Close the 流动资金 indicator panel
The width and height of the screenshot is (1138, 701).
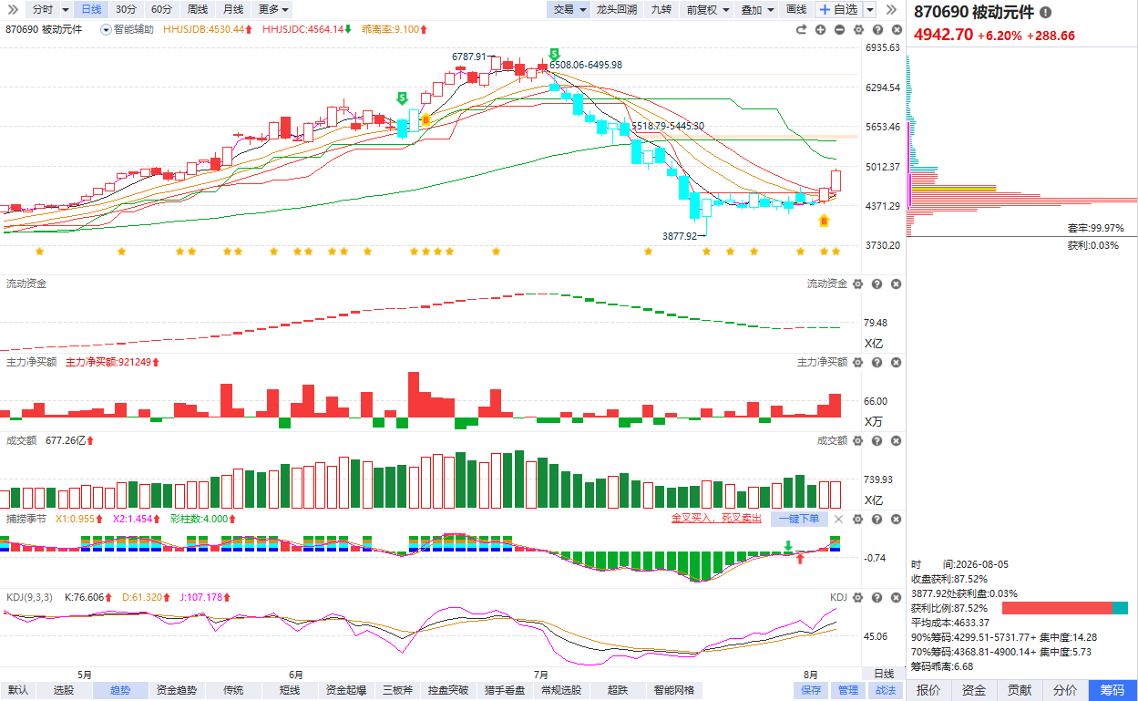[896, 284]
